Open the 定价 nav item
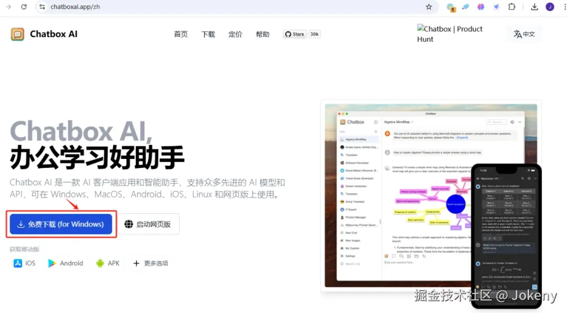Viewport: 567px width, 313px height. [235, 34]
